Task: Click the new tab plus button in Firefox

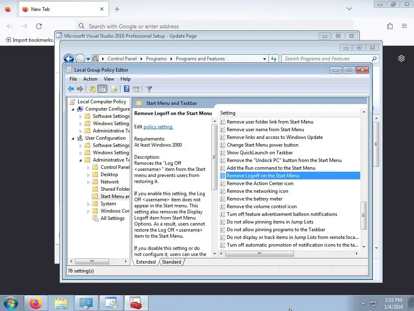Action: (x=117, y=9)
